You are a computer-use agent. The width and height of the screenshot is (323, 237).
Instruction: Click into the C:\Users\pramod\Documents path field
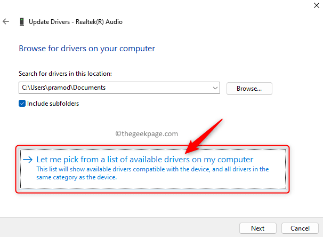tap(107, 88)
